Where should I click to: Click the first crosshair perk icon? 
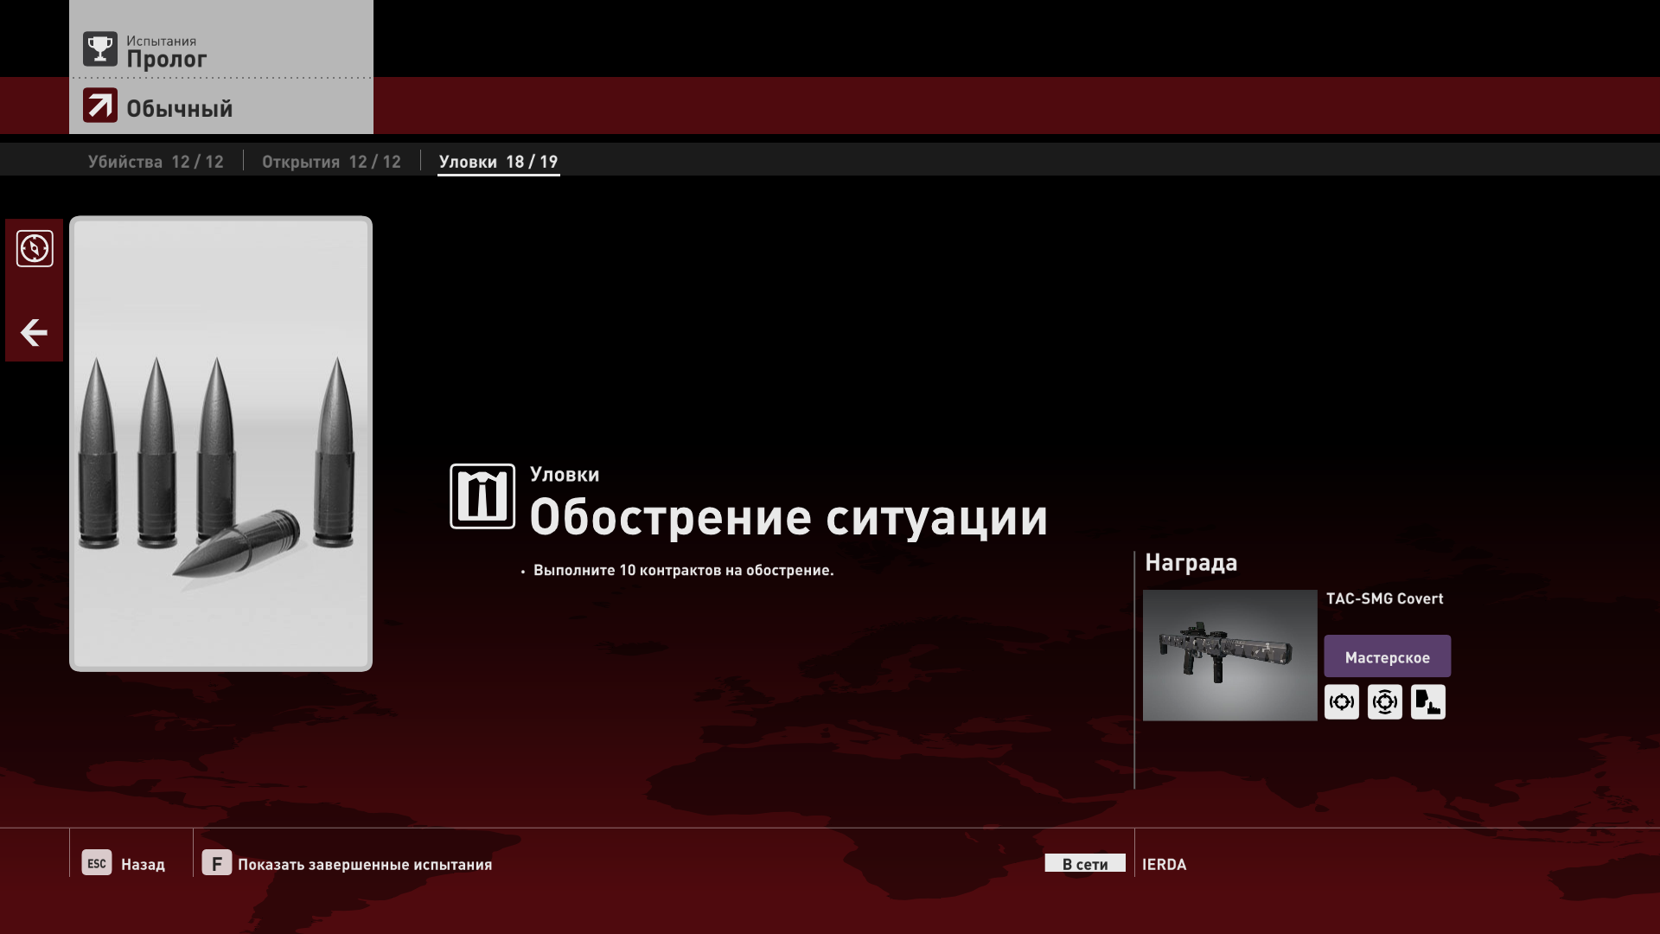click(x=1342, y=702)
